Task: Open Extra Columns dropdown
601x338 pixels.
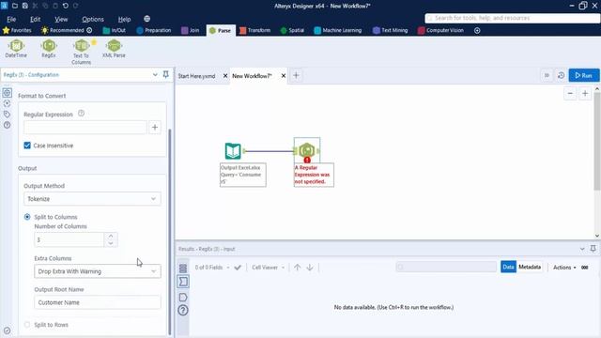Action: pyautogui.click(x=98, y=271)
